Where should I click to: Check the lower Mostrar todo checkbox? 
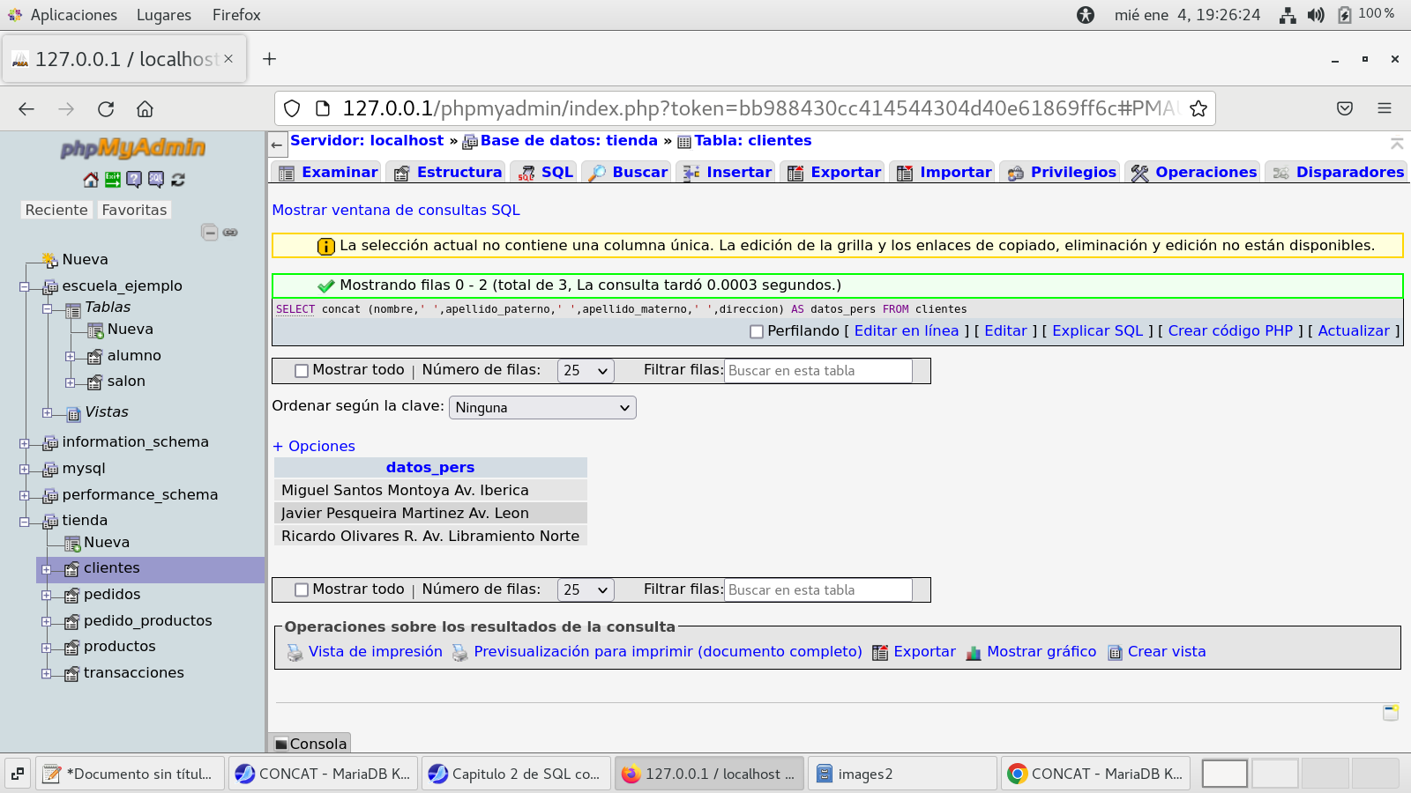point(302,590)
